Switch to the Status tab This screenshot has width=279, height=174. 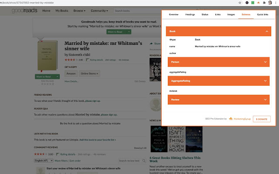205,14
